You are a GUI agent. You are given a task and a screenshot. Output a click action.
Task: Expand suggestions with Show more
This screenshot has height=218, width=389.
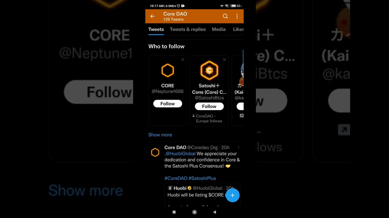click(160, 135)
